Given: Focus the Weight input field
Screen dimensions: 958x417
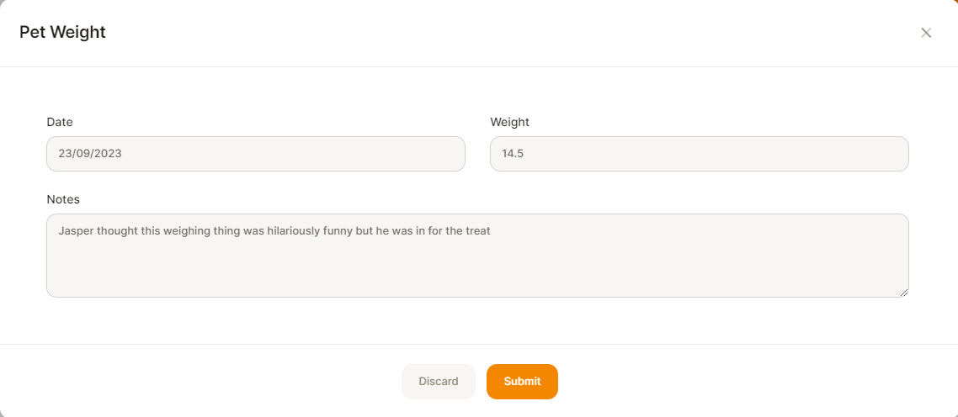Looking at the screenshot, I should pos(699,154).
